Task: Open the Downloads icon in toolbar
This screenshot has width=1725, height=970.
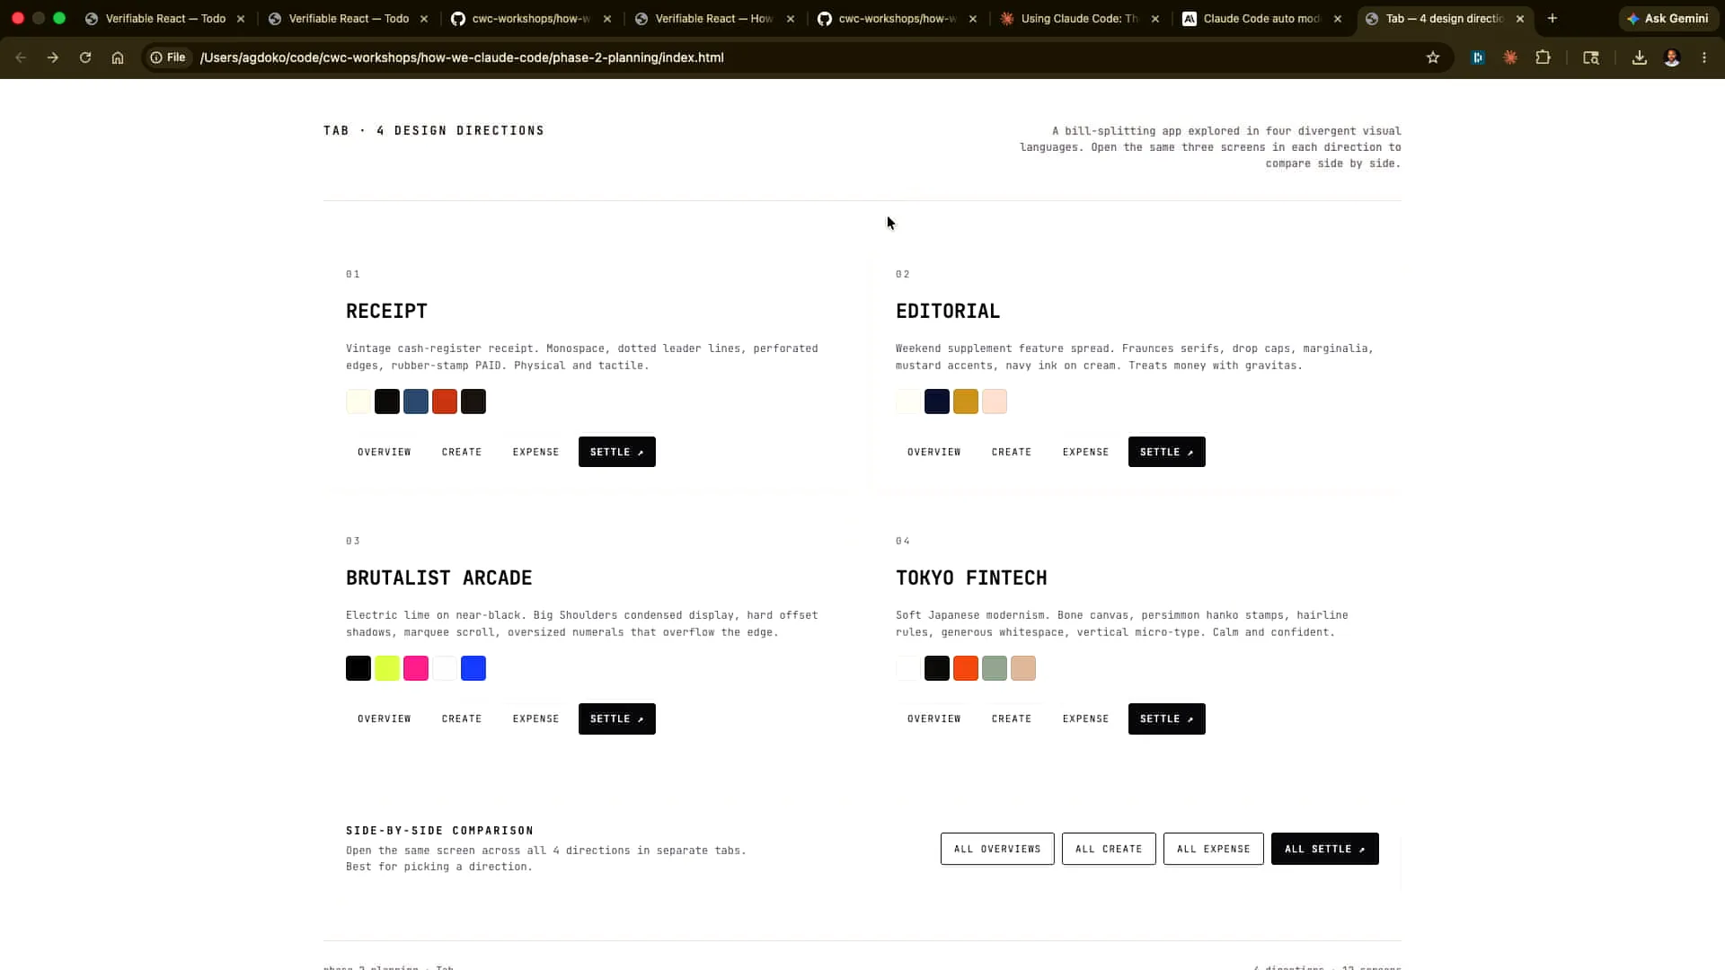Action: (x=1640, y=57)
